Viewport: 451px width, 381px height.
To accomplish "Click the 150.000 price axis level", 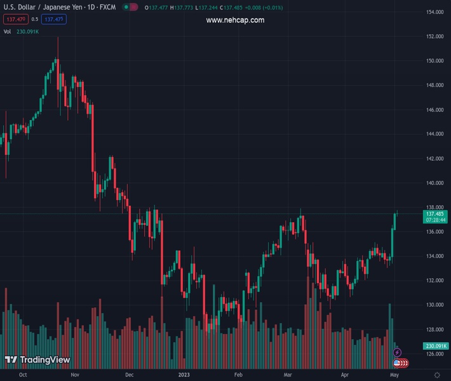I will pos(434,61).
